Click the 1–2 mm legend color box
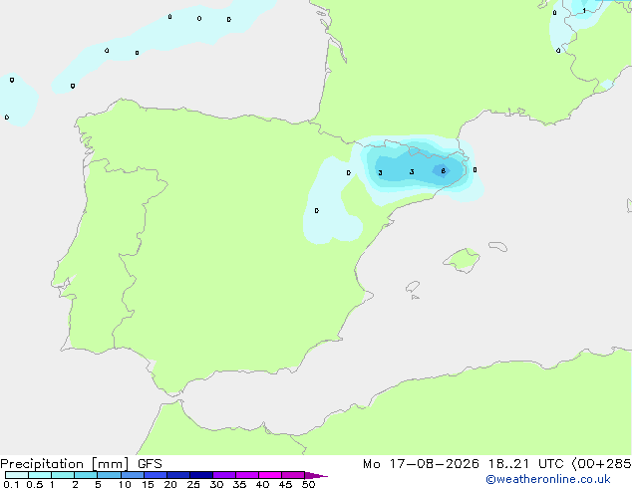 pyautogui.click(x=63, y=475)
